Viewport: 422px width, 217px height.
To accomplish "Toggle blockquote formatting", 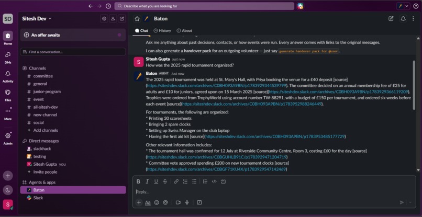I will tap(205, 181).
